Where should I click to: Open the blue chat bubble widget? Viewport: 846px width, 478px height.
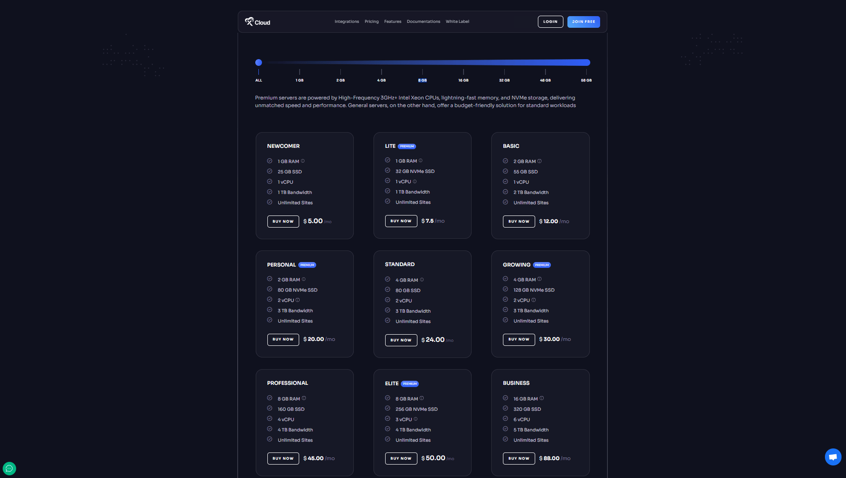tap(833, 457)
